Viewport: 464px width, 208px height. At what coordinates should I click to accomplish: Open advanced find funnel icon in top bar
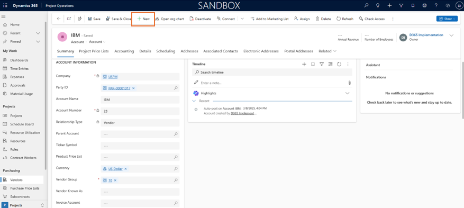[x=401, y=6]
